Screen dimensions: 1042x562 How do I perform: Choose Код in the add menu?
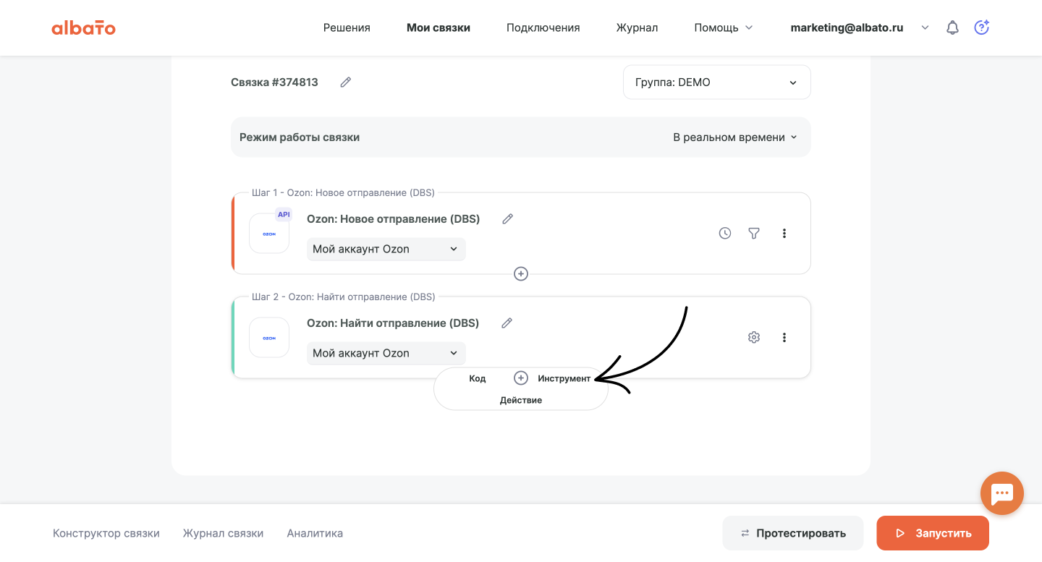(478, 378)
